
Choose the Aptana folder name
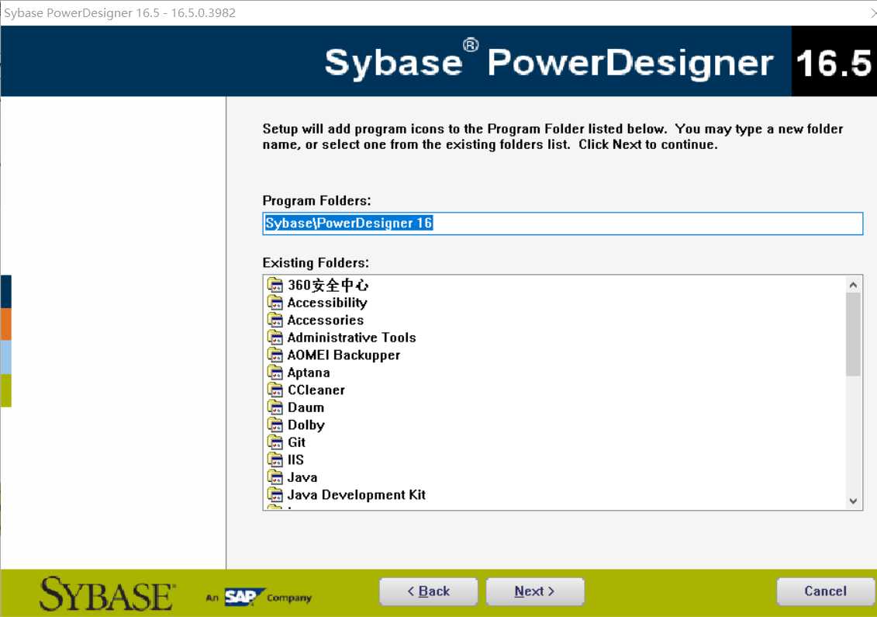click(x=309, y=373)
